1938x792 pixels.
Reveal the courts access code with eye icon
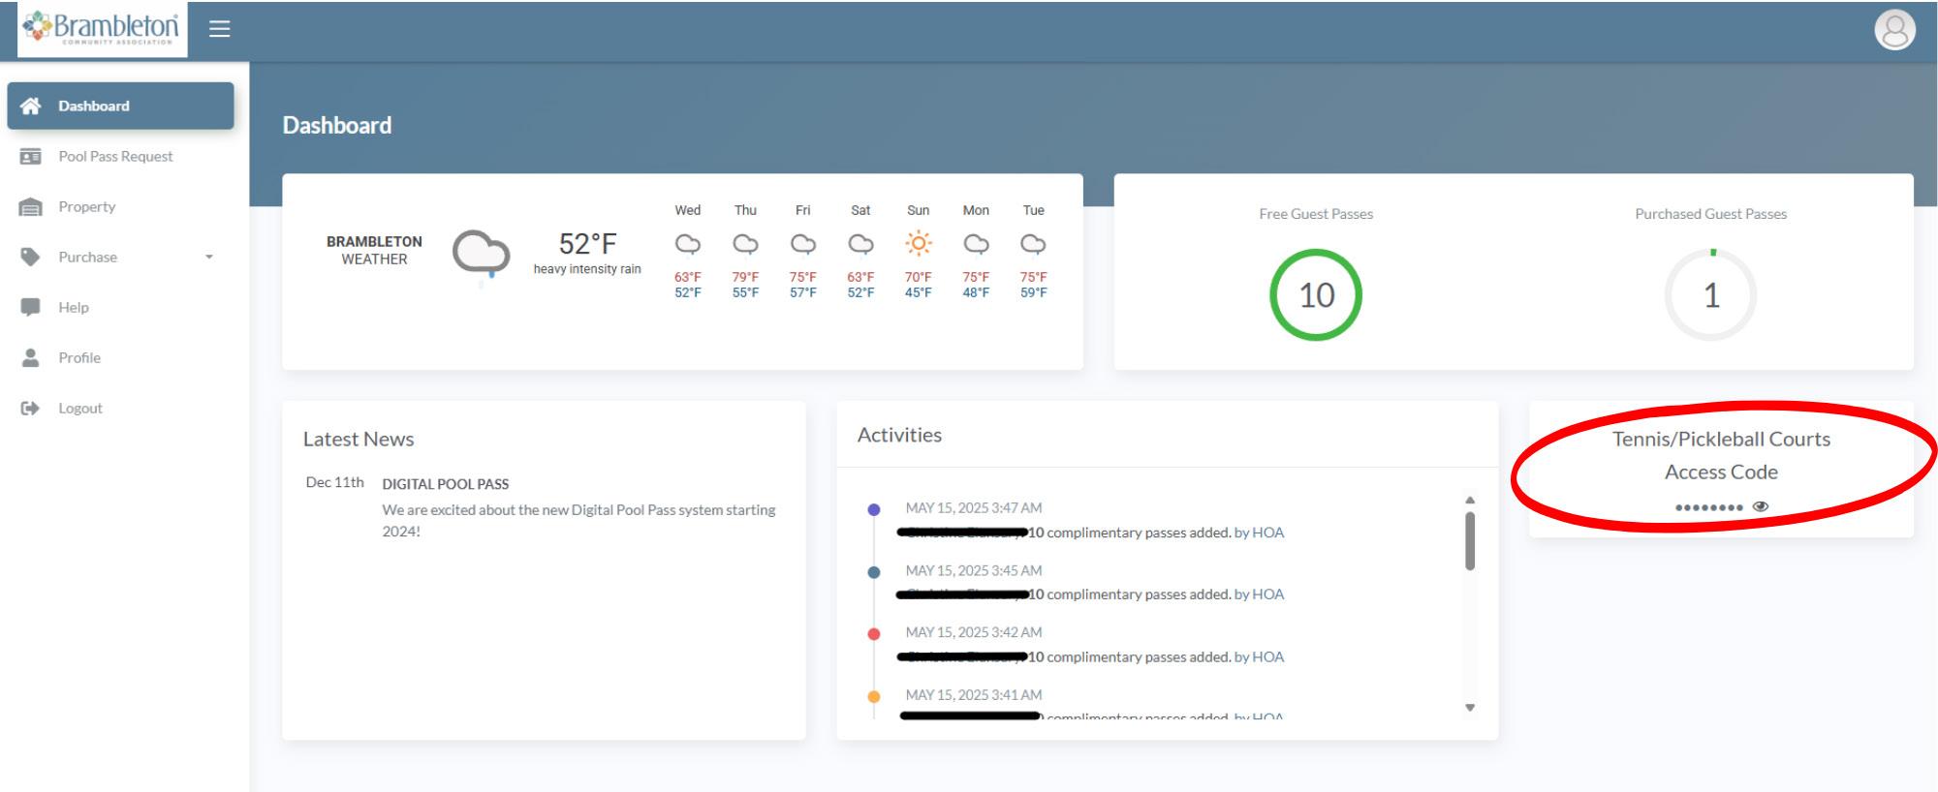click(1761, 506)
